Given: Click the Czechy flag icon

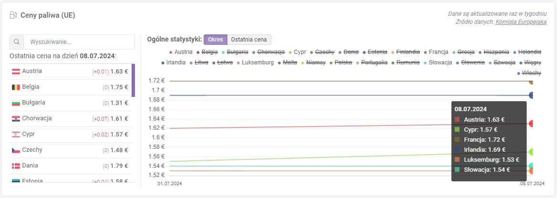Looking at the screenshot, I should [16, 150].
